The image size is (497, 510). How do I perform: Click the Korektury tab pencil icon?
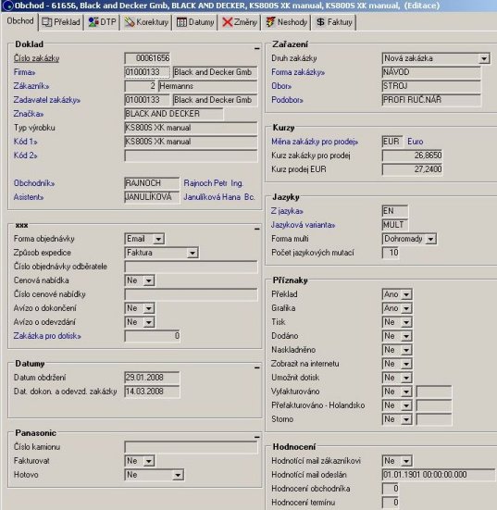coord(130,22)
